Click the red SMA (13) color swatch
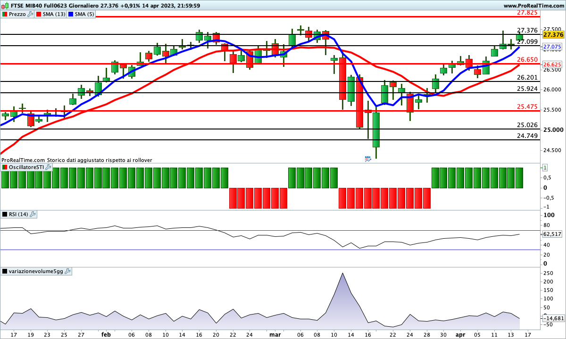The height and width of the screenshot is (339, 566). pyautogui.click(x=38, y=14)
